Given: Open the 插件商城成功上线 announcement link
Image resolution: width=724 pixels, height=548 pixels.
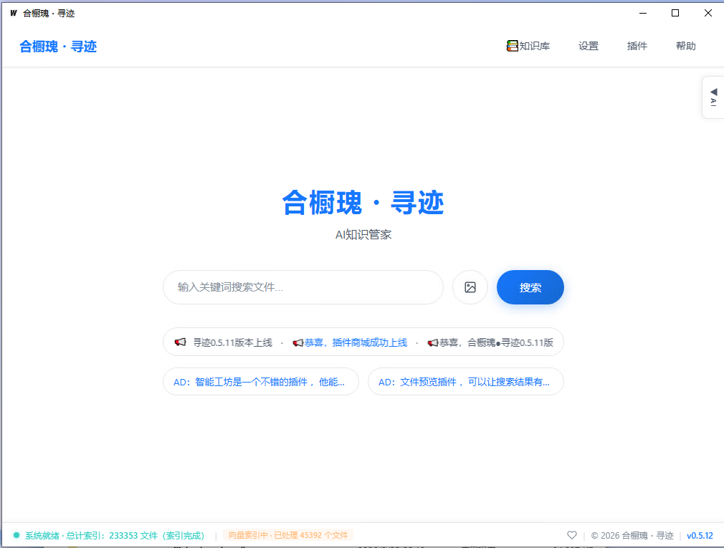Looking at the screenshot, I should coord(356,342).
